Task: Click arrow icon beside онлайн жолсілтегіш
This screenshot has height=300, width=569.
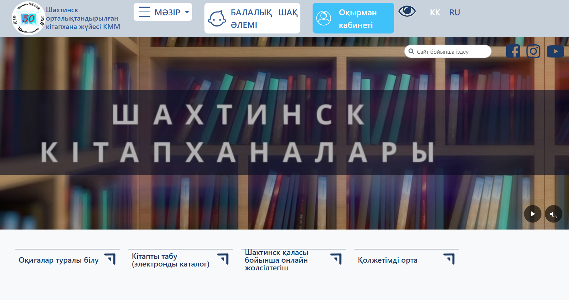Action: (336, 259)
